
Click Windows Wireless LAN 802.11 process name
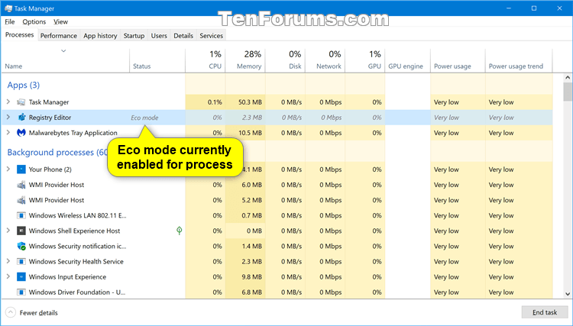(x=77, y=215)
